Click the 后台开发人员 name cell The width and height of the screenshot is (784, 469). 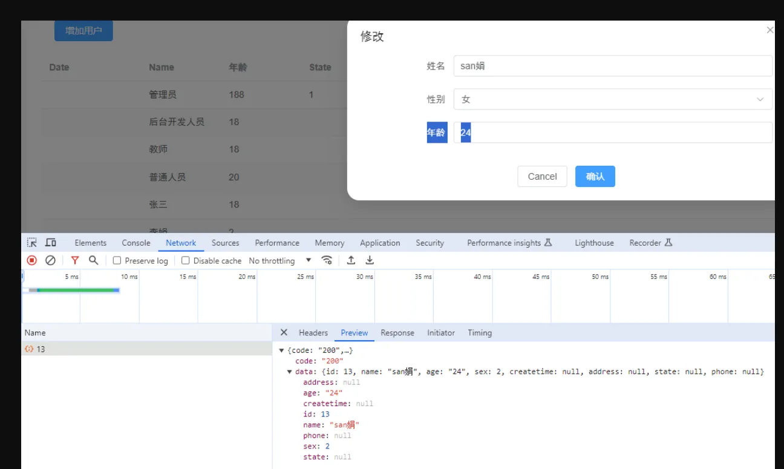(177, 122)
